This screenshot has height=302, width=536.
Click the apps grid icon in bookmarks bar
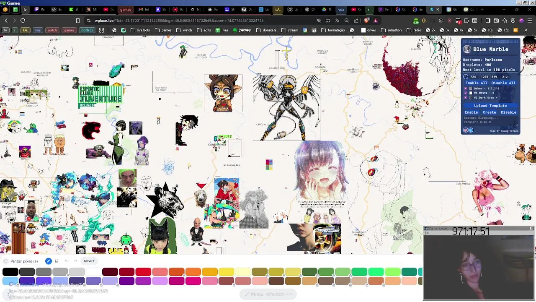point(101,30)
